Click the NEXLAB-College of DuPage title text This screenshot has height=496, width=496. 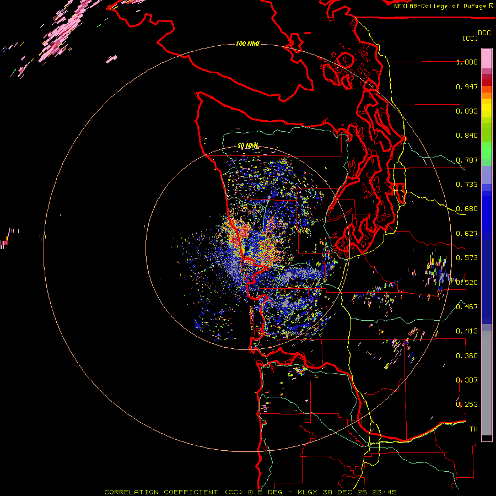[440, 6]
